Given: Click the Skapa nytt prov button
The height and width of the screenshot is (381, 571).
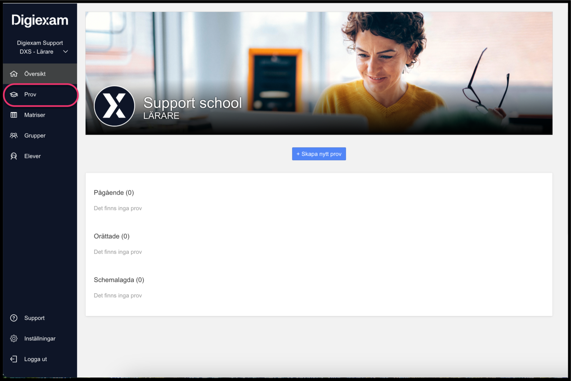Looking at the screenshot, I should point(319,154).
